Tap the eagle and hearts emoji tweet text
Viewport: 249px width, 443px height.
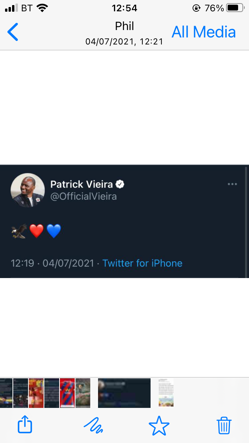click(36, 231)
